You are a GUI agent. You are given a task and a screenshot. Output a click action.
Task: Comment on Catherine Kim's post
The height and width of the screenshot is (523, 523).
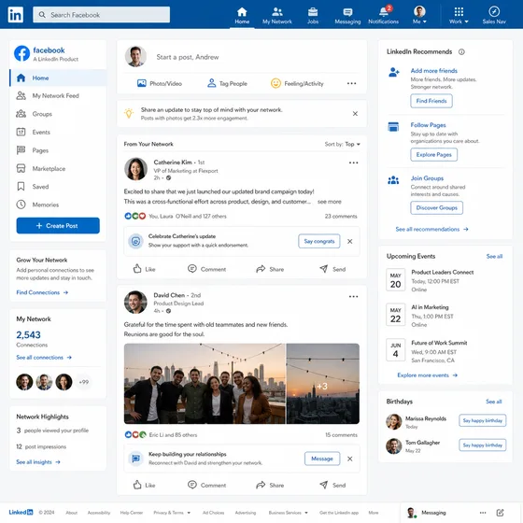pos(206,269)
